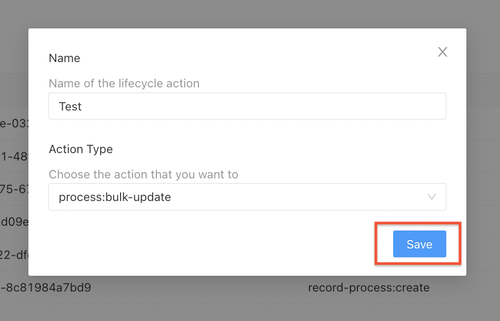This screenshot has height=321, width=500.
Task: Click the record-process:create entry
Action: tap(368, 287)
